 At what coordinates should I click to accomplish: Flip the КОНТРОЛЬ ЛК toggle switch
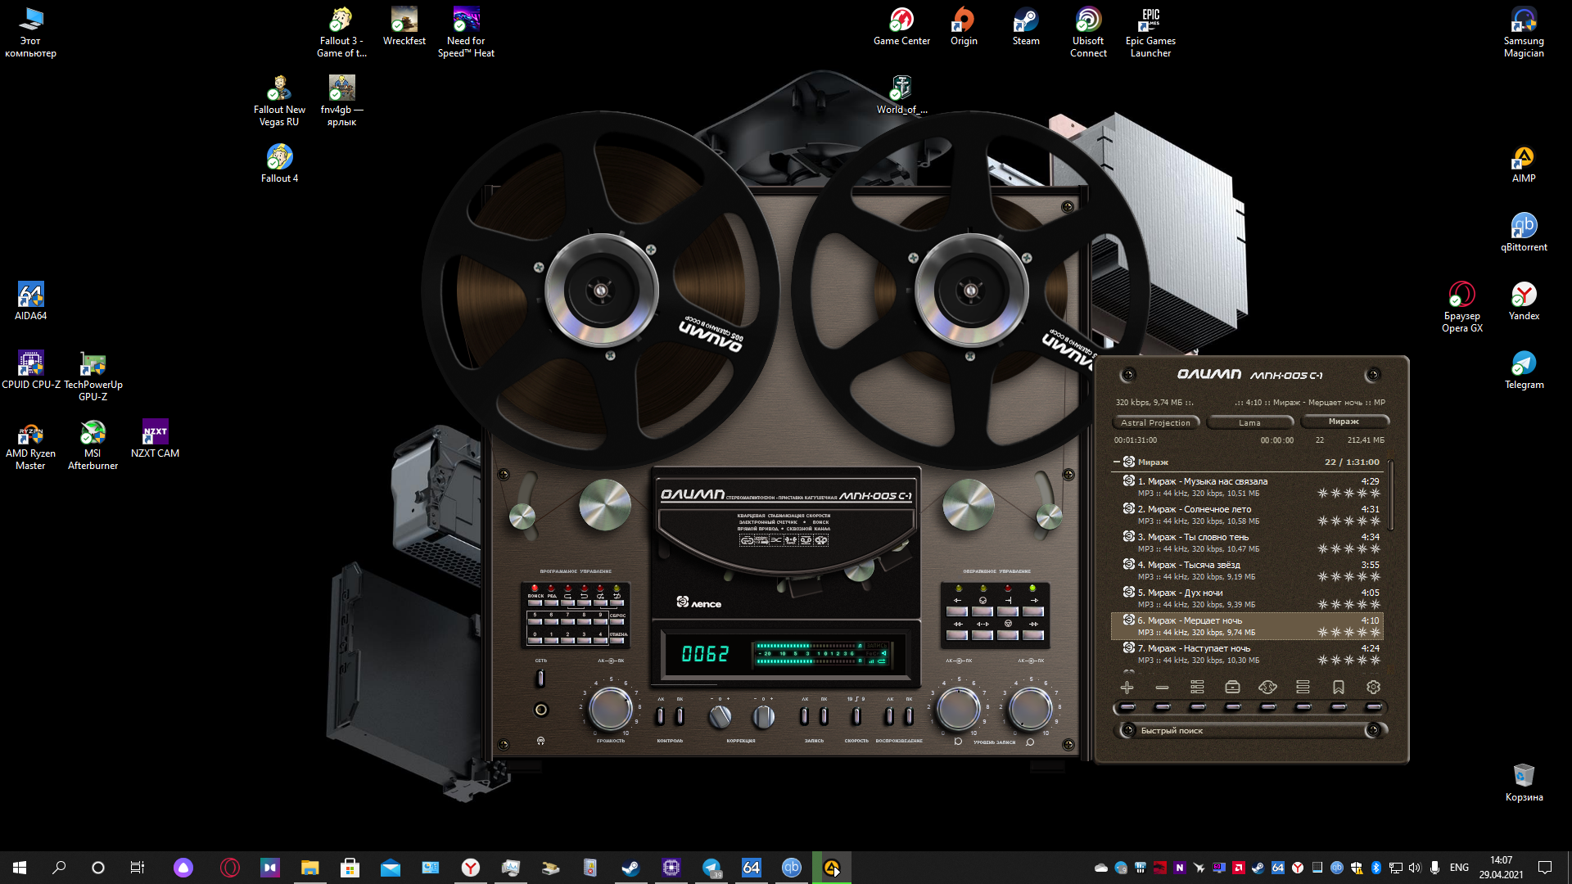(x=660, y=716)
